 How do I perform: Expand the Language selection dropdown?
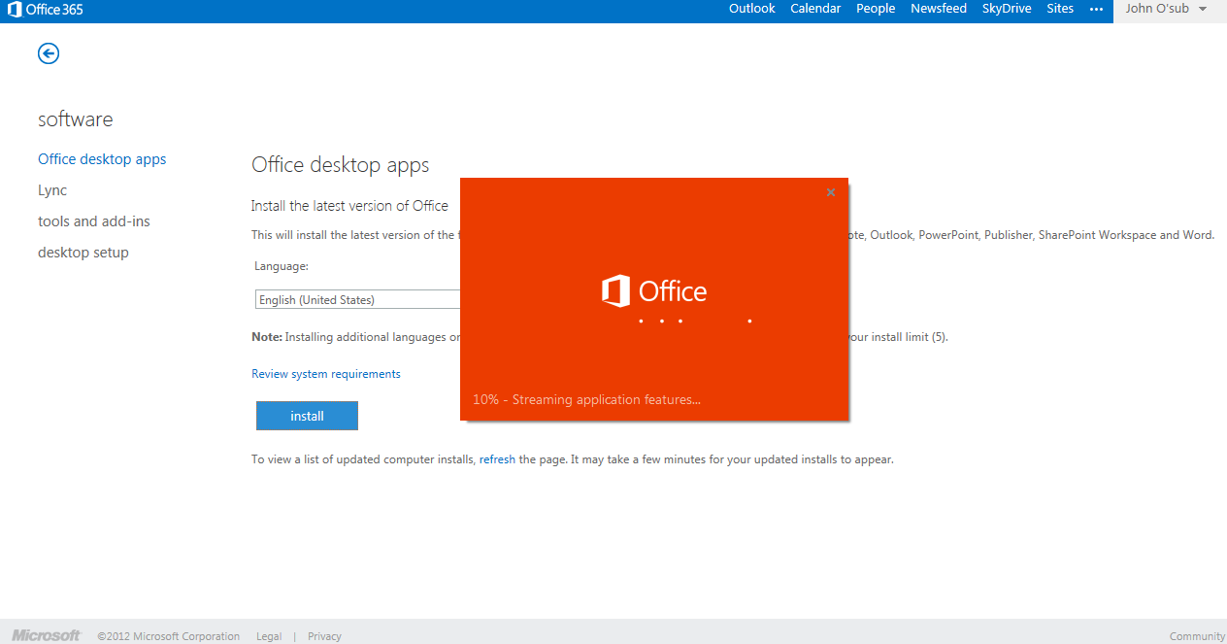[357, 300]
